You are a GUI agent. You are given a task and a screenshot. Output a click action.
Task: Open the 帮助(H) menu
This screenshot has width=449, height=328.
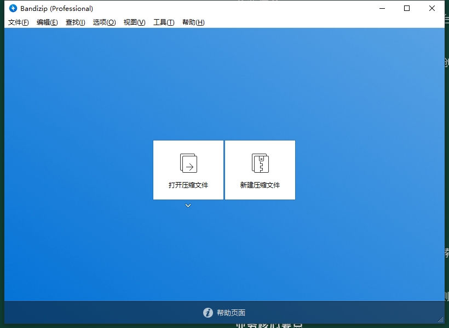(193, 22)
